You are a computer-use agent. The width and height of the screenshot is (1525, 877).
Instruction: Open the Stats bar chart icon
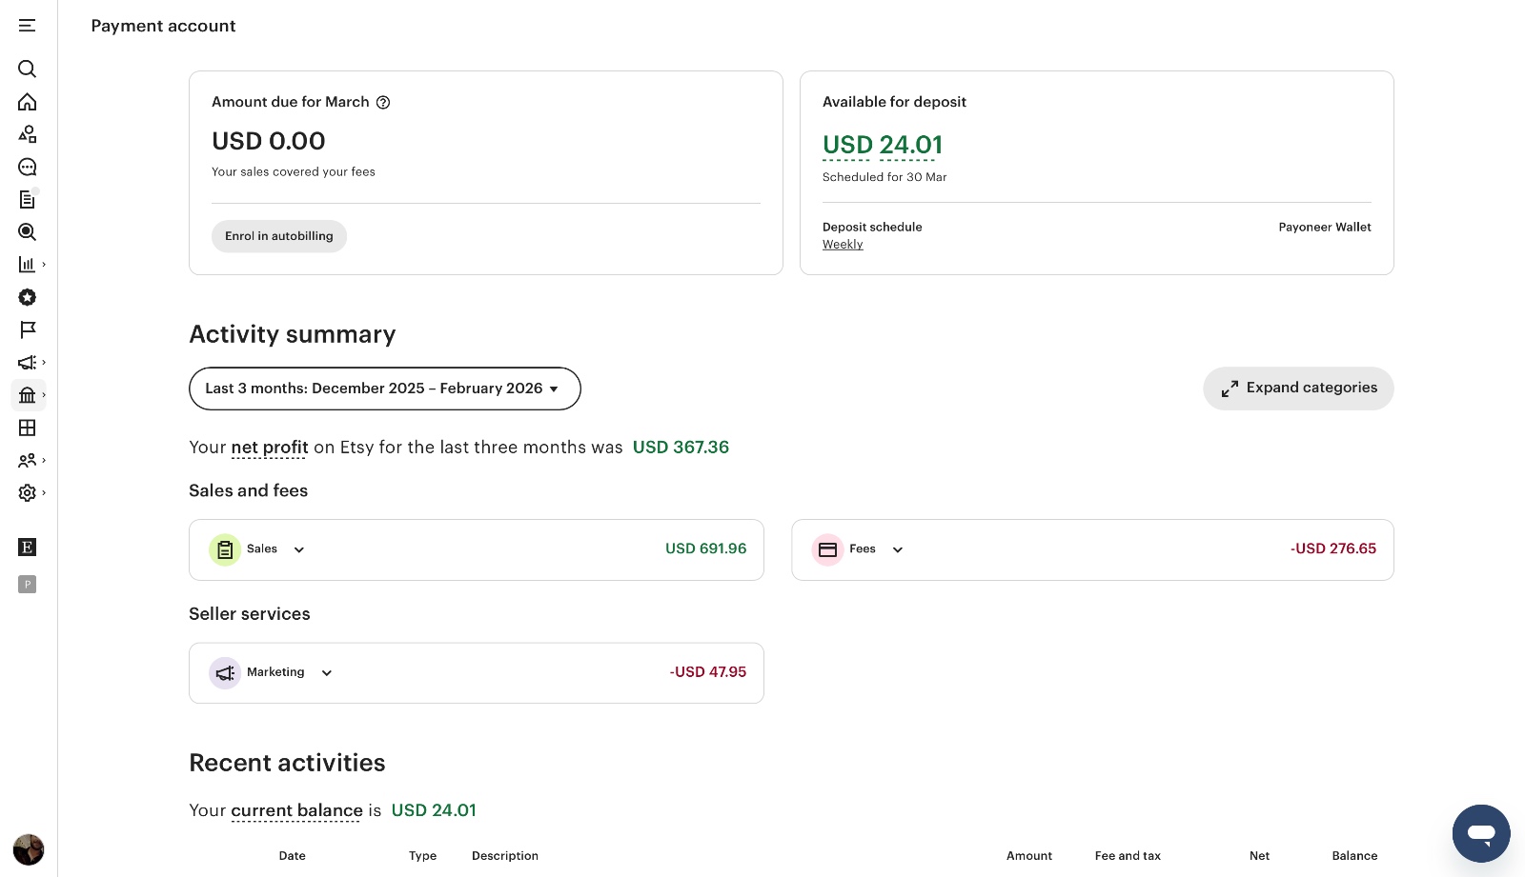coord(27,265)
